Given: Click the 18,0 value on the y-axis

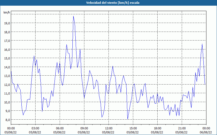Looking at the screenshot, I should click(7, 32).
